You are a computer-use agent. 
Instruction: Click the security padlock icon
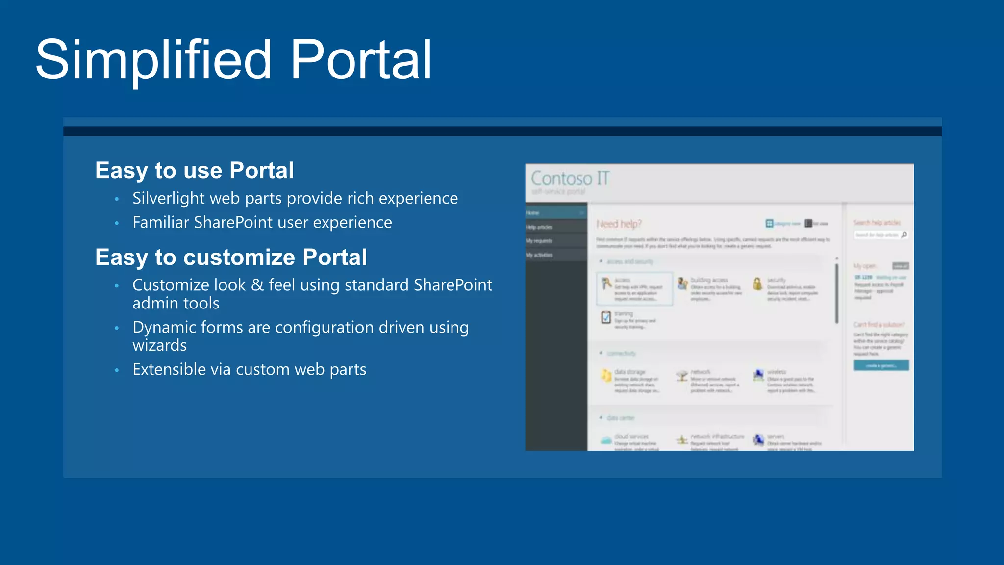(x=758, y=283)
